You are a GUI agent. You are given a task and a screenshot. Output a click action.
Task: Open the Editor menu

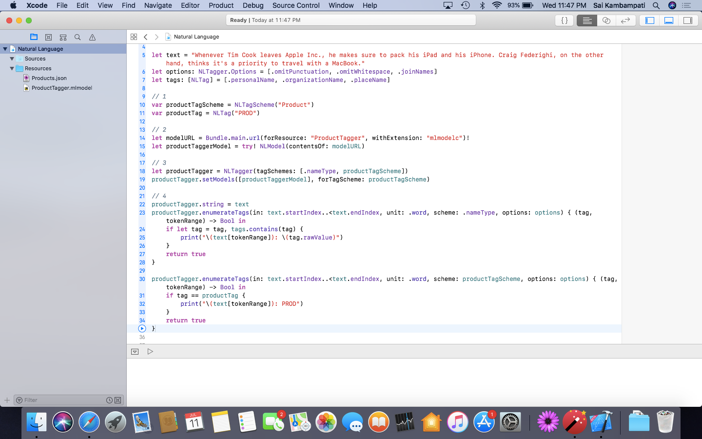coord(190,5)
